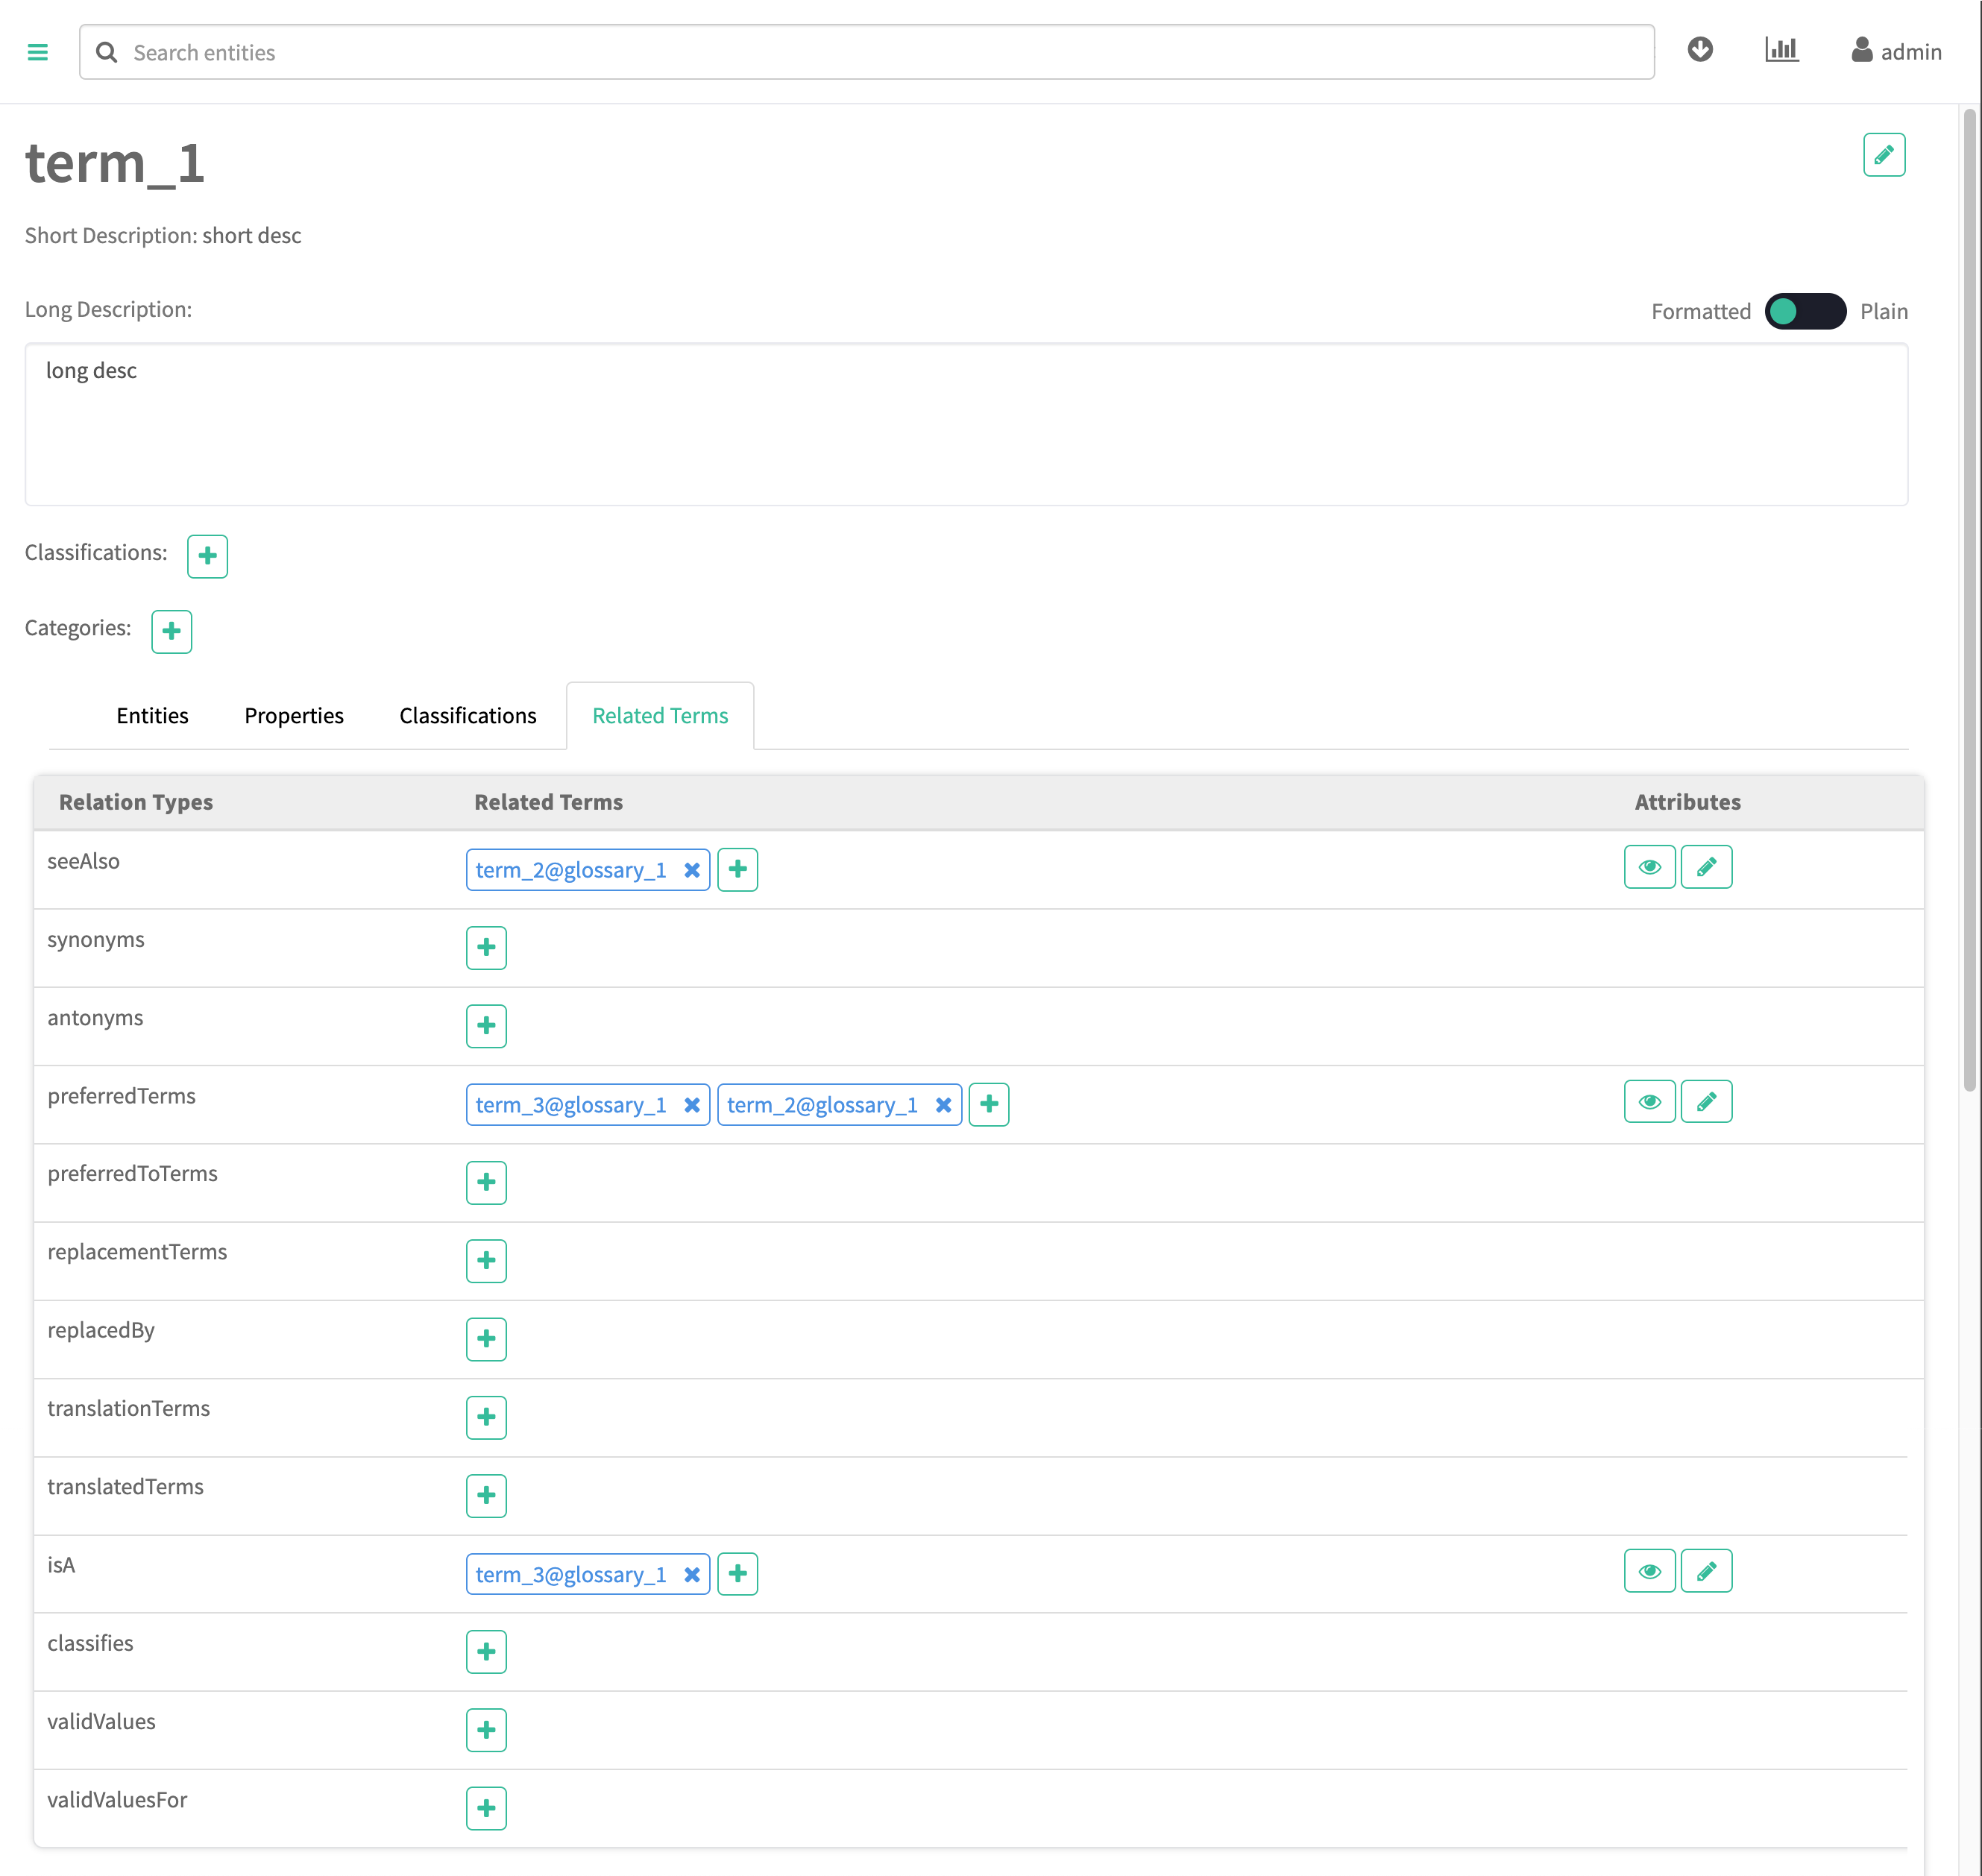Open the statistics chart icon
Screen dimensions: 1982x1876
click(x=1781, y=50)
